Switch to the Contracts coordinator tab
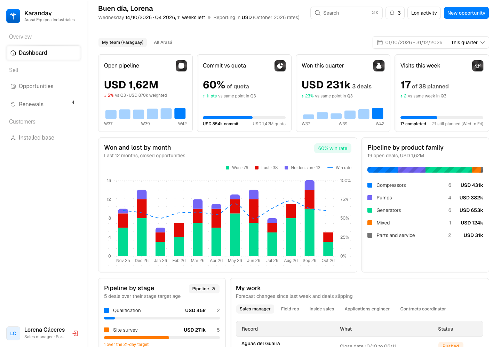This screenshot has height=348, width=501. [423, 309]
